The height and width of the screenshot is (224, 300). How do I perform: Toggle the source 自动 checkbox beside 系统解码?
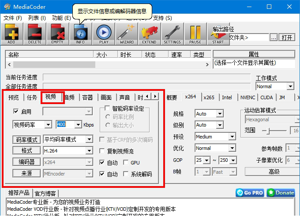[x=102, y=174]
